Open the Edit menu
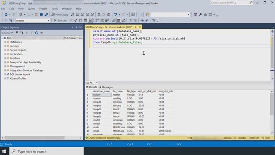This screenshot has width=275, height=155. [x=12, y=9]
